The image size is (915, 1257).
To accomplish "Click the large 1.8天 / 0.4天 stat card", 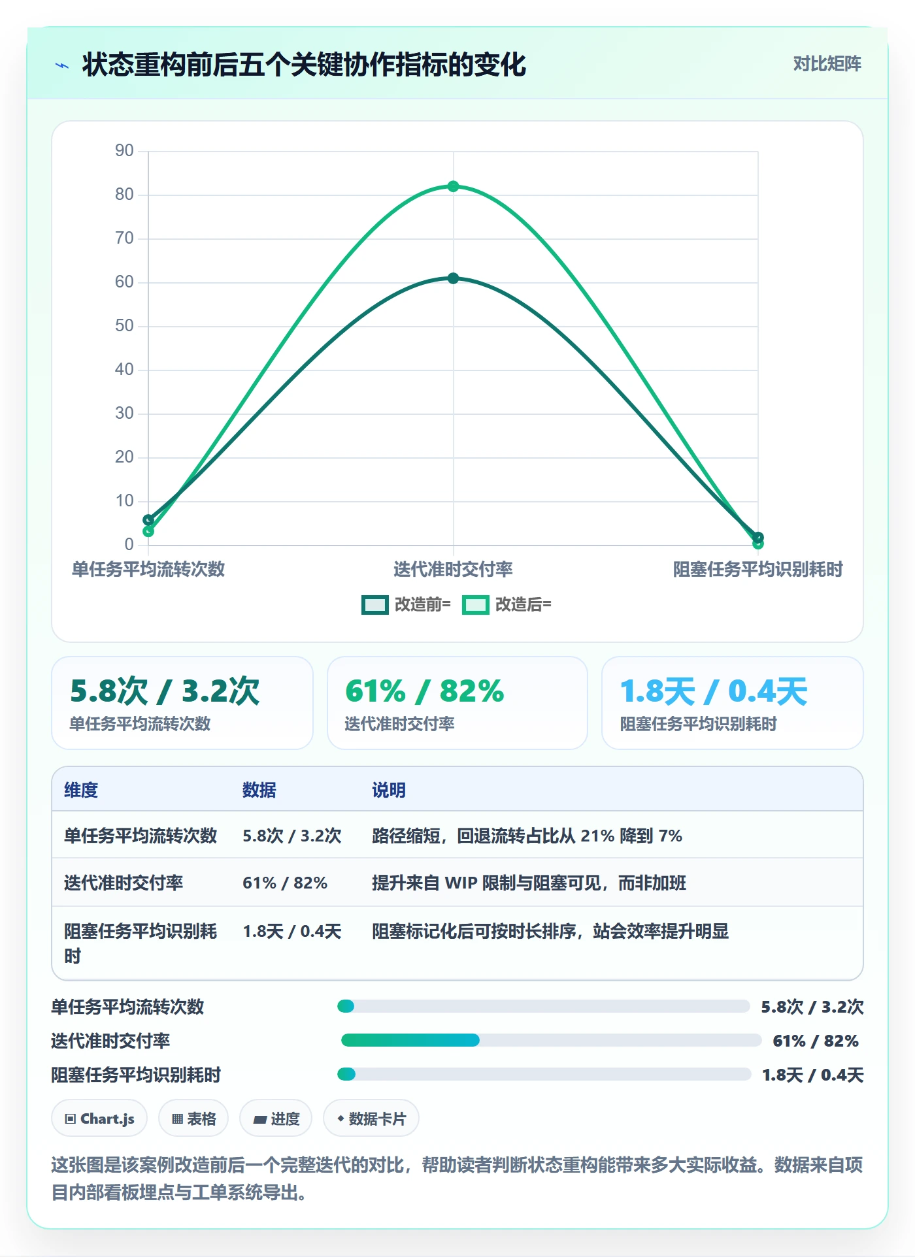I will click(733, 703).
